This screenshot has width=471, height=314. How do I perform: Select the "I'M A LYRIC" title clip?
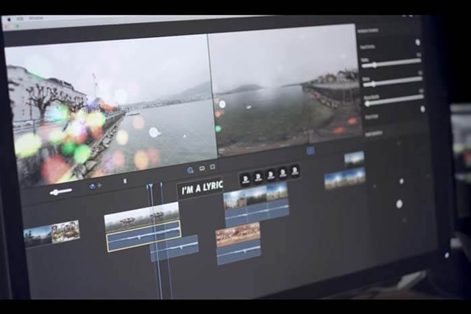200,189
